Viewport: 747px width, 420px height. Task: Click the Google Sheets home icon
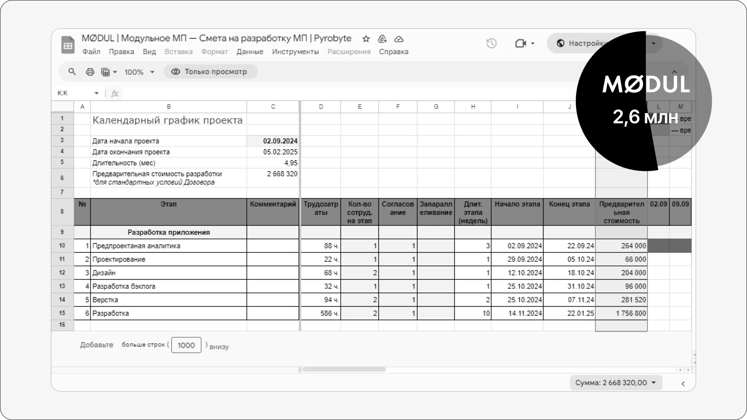point(68,45)
